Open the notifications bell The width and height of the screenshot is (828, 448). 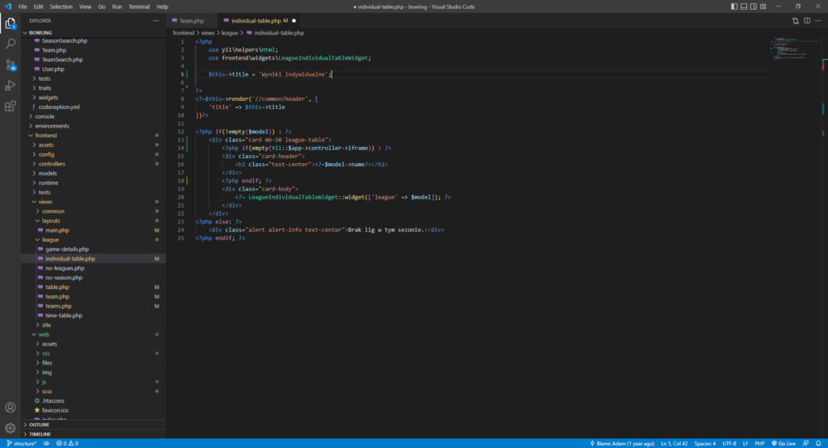[818, 443]
